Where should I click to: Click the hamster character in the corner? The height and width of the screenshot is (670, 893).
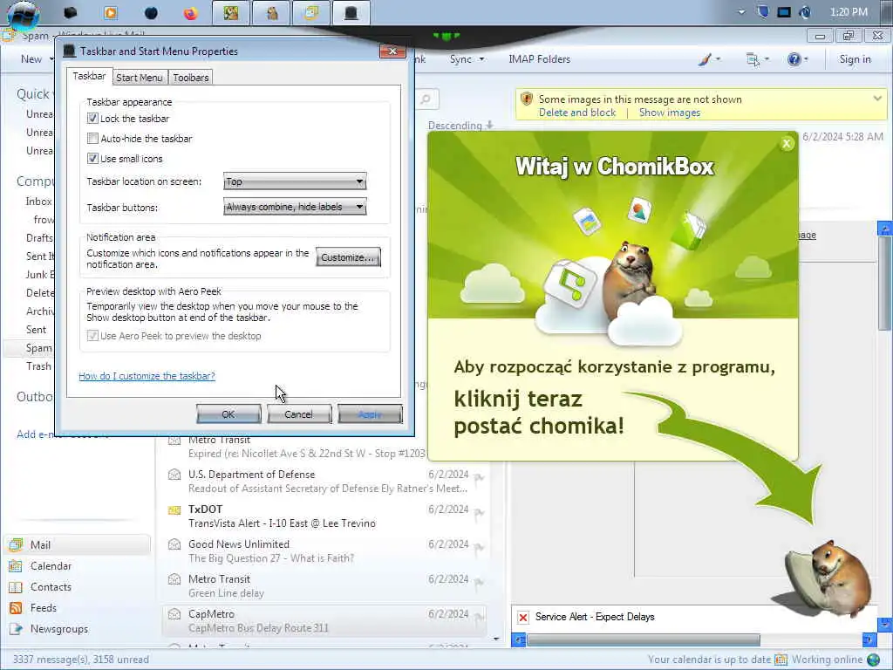click(x=828, y=578)
